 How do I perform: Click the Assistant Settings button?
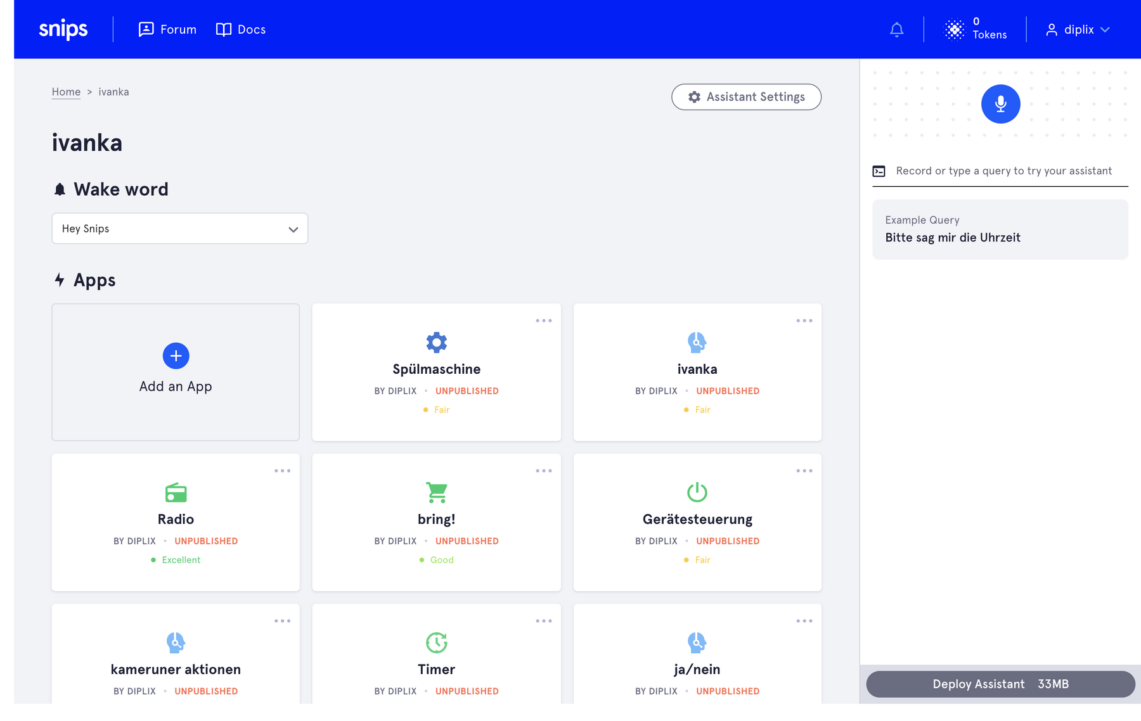[746, 97]
